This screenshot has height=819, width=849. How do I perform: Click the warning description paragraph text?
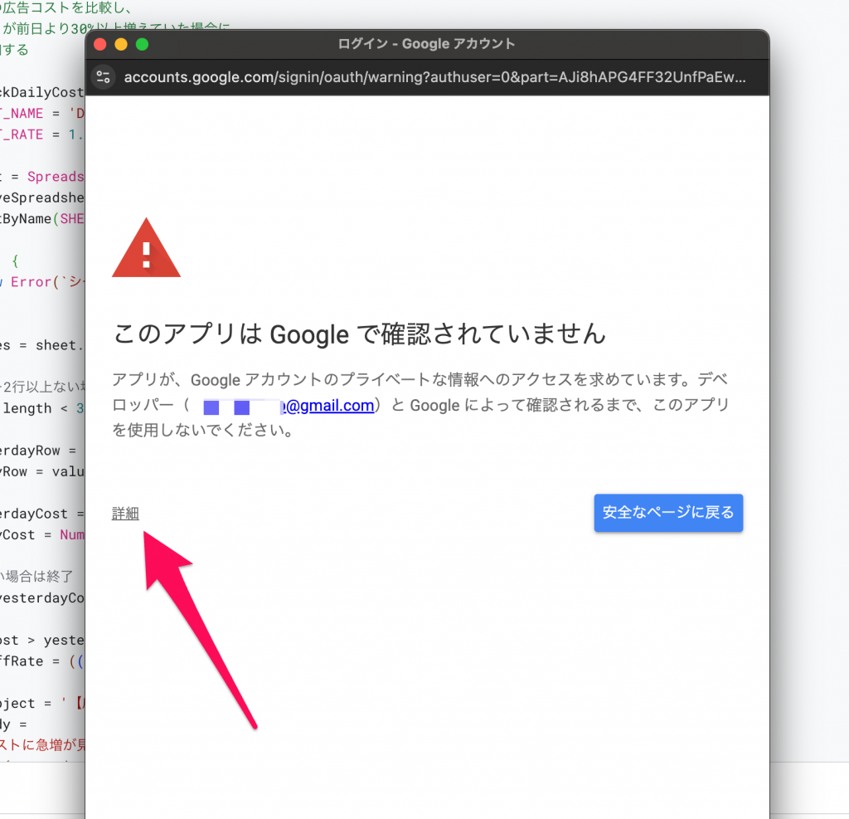[420, 406]
